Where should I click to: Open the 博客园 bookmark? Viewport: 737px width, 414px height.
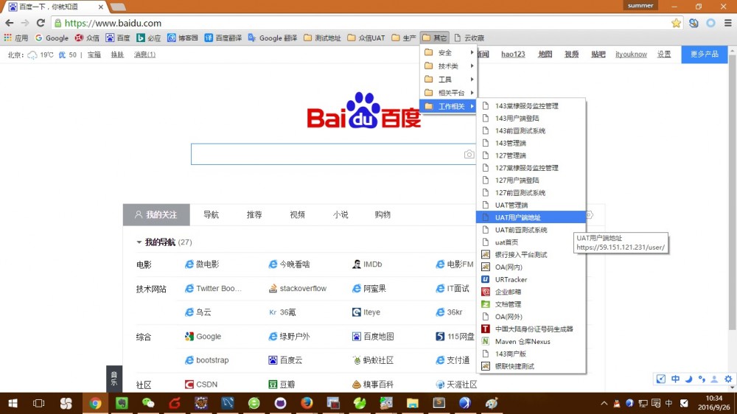(x=183, y=38)
